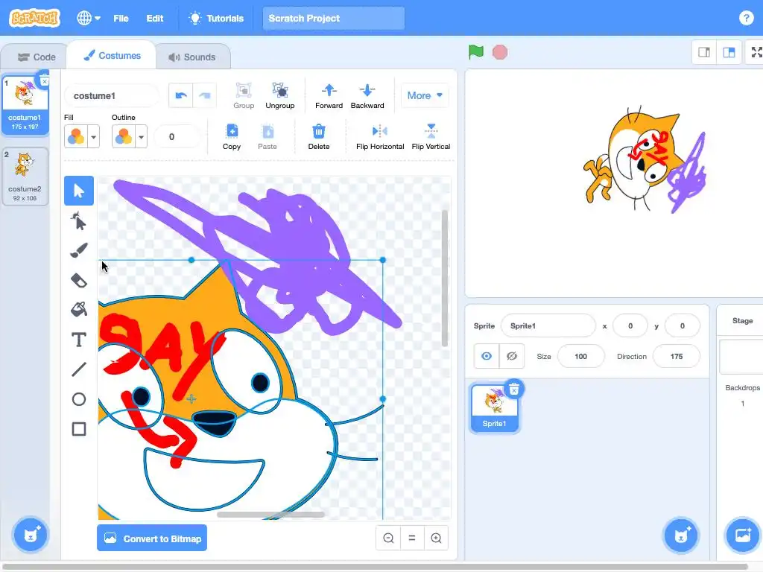Click the costume name field

112,96
